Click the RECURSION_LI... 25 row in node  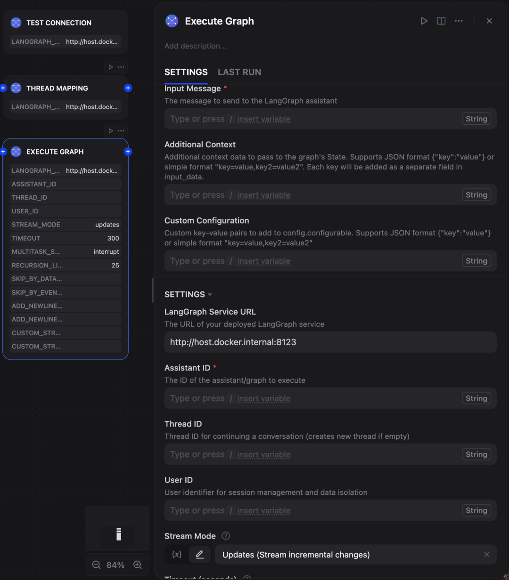tap(66, 265)
